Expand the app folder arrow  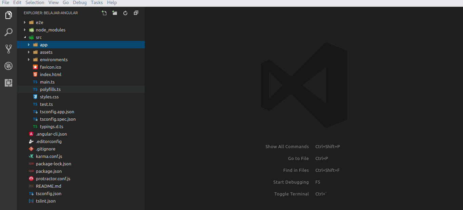(28, 45)
